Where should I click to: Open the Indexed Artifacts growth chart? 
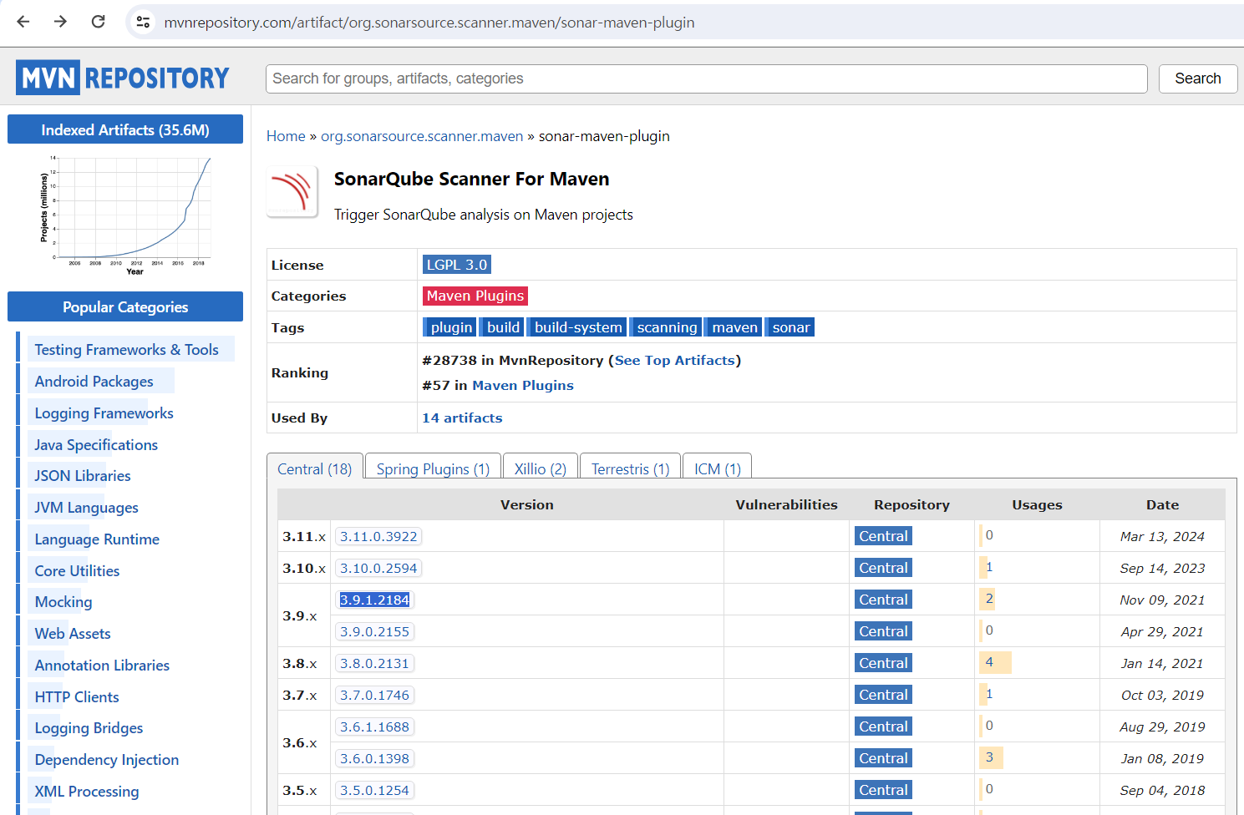(125, 215)
